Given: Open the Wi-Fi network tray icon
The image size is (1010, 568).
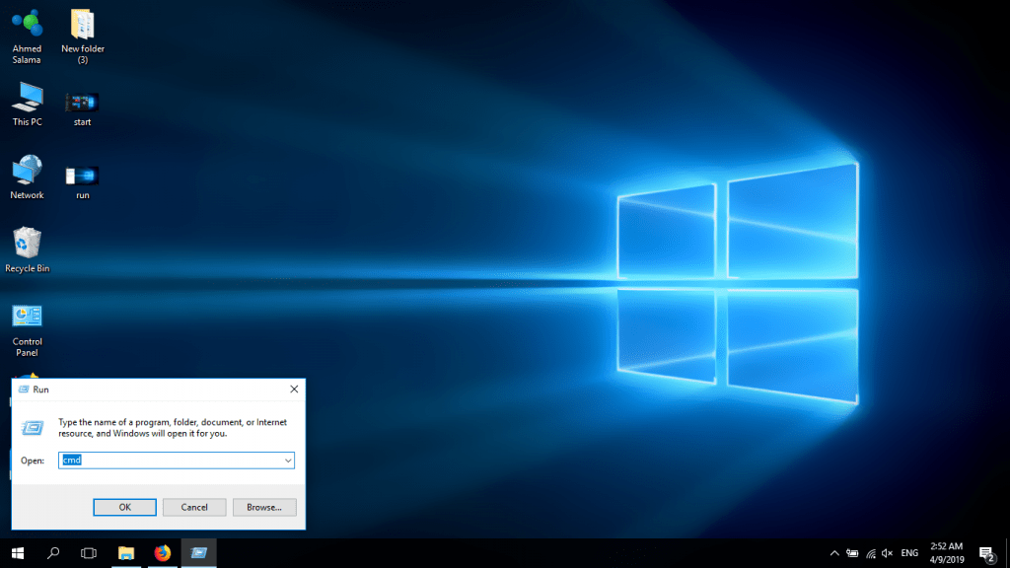Looking at the screenshot, I should coord(871,553).
